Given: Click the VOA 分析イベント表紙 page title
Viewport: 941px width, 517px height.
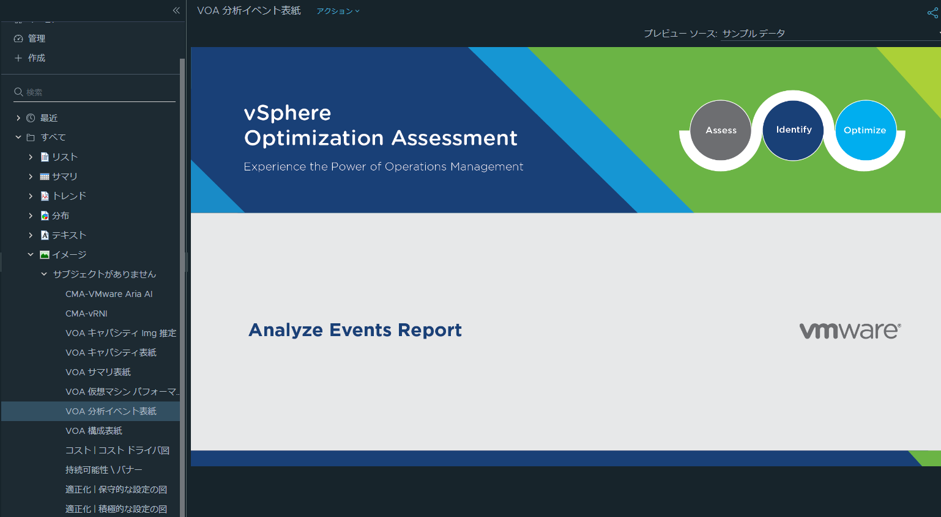Looking at the screenshot, I should (x=249, y=10).
